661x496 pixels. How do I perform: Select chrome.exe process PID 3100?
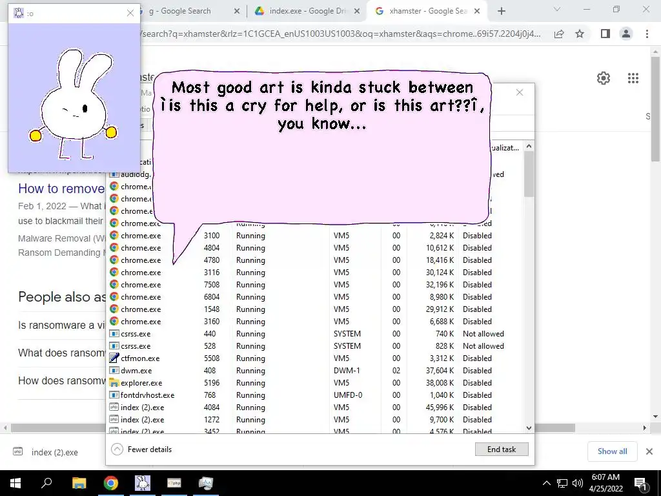[x=315, y=235]
